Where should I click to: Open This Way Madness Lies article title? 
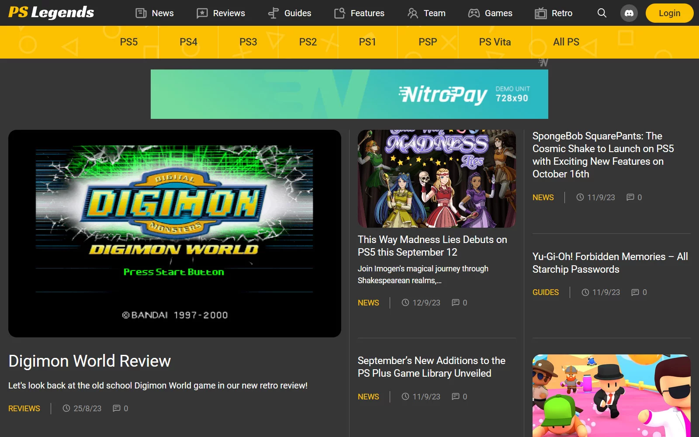coord(433,246)
